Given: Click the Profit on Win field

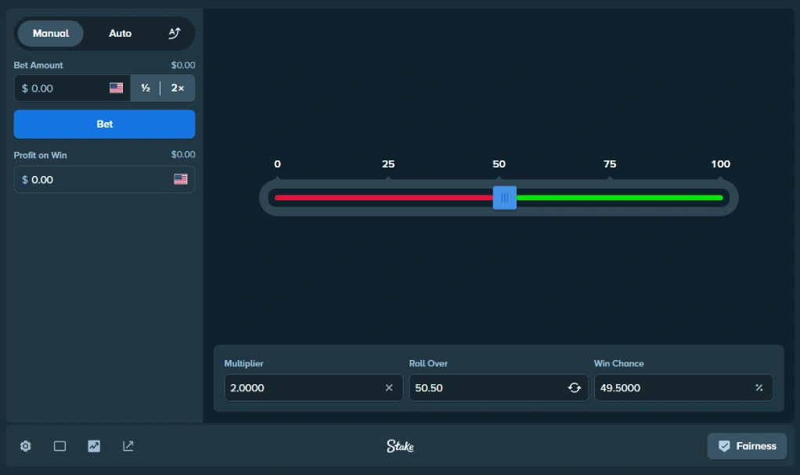Looking at the screenshot, I should point(104,179).
